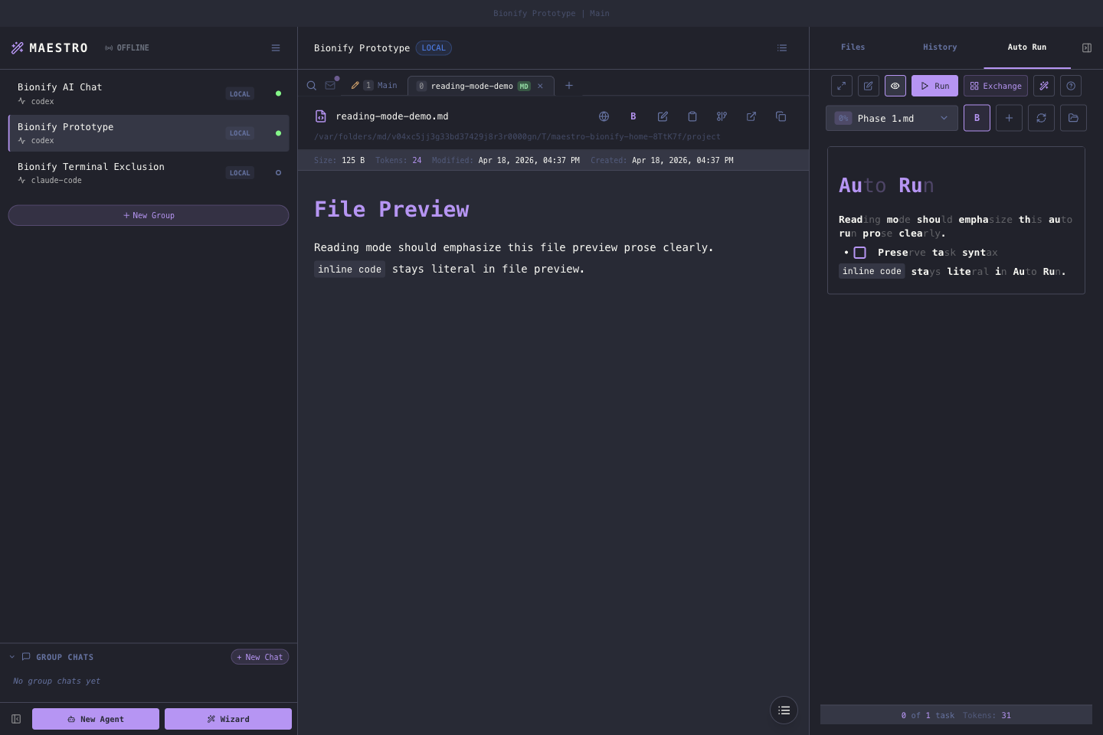Check the Preserve task syntax checkbox
Viewport: 1103px width, 735px height.
(860, 253)
